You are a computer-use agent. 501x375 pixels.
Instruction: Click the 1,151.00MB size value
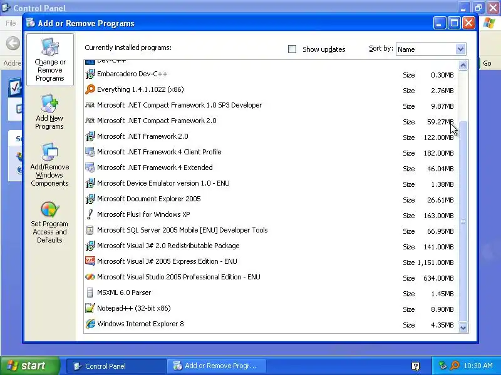coord(435,262)
